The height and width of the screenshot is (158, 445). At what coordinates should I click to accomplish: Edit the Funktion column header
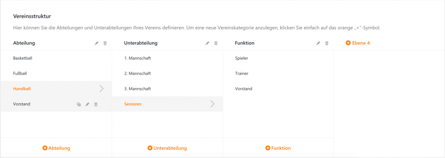[318, 43]
